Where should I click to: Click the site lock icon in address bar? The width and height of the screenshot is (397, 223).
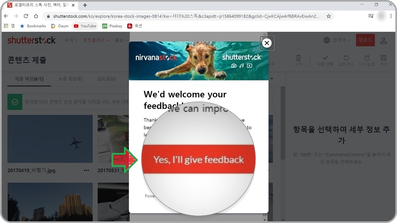coord(48,16)
